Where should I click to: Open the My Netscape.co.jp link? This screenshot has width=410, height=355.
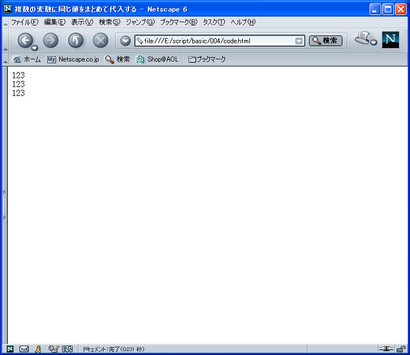(x=73, y=59)
